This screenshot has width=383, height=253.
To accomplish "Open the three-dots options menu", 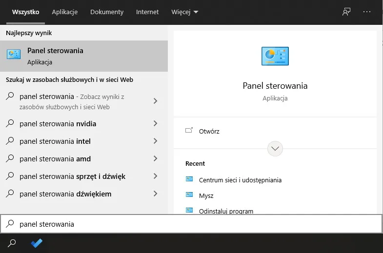I will tap(367, 12).
